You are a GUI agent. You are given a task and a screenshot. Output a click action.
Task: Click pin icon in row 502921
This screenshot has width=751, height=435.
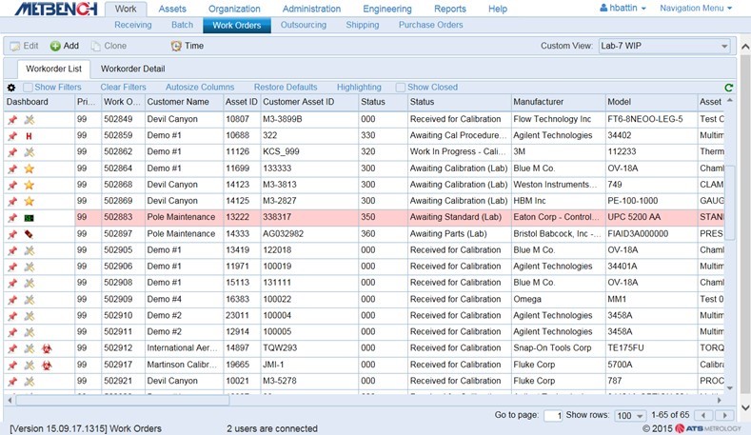(12, 382)
